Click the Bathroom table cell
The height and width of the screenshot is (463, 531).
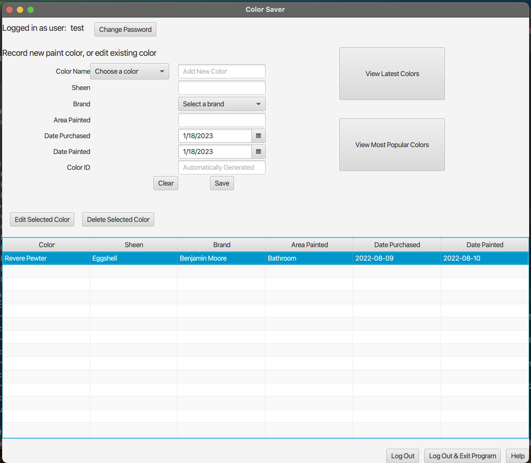309,258
